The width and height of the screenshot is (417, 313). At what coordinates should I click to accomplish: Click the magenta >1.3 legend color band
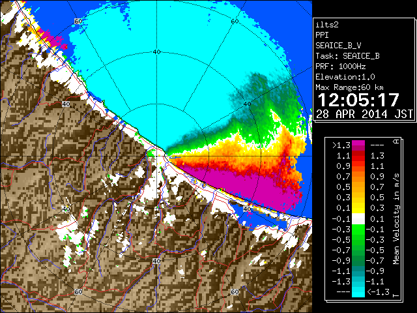pyautogui.click(x=358, y=145)
